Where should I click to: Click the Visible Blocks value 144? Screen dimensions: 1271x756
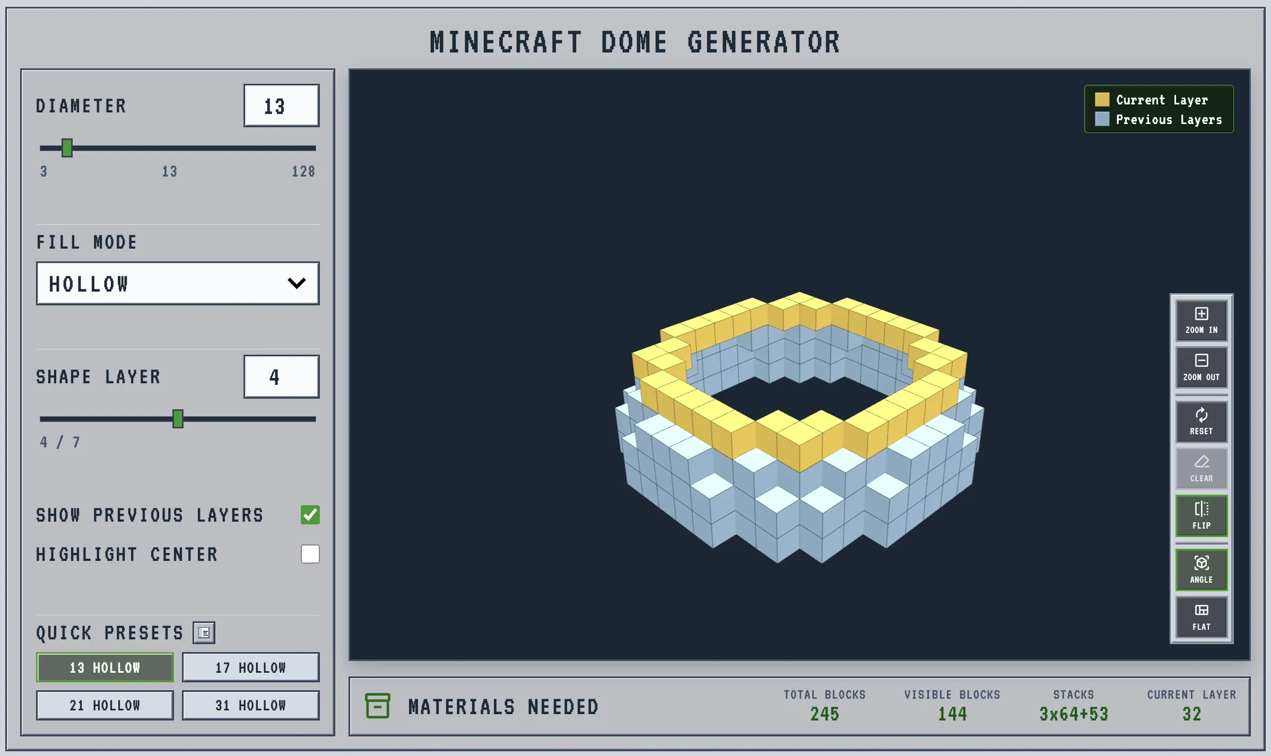(x=952, y=714)
